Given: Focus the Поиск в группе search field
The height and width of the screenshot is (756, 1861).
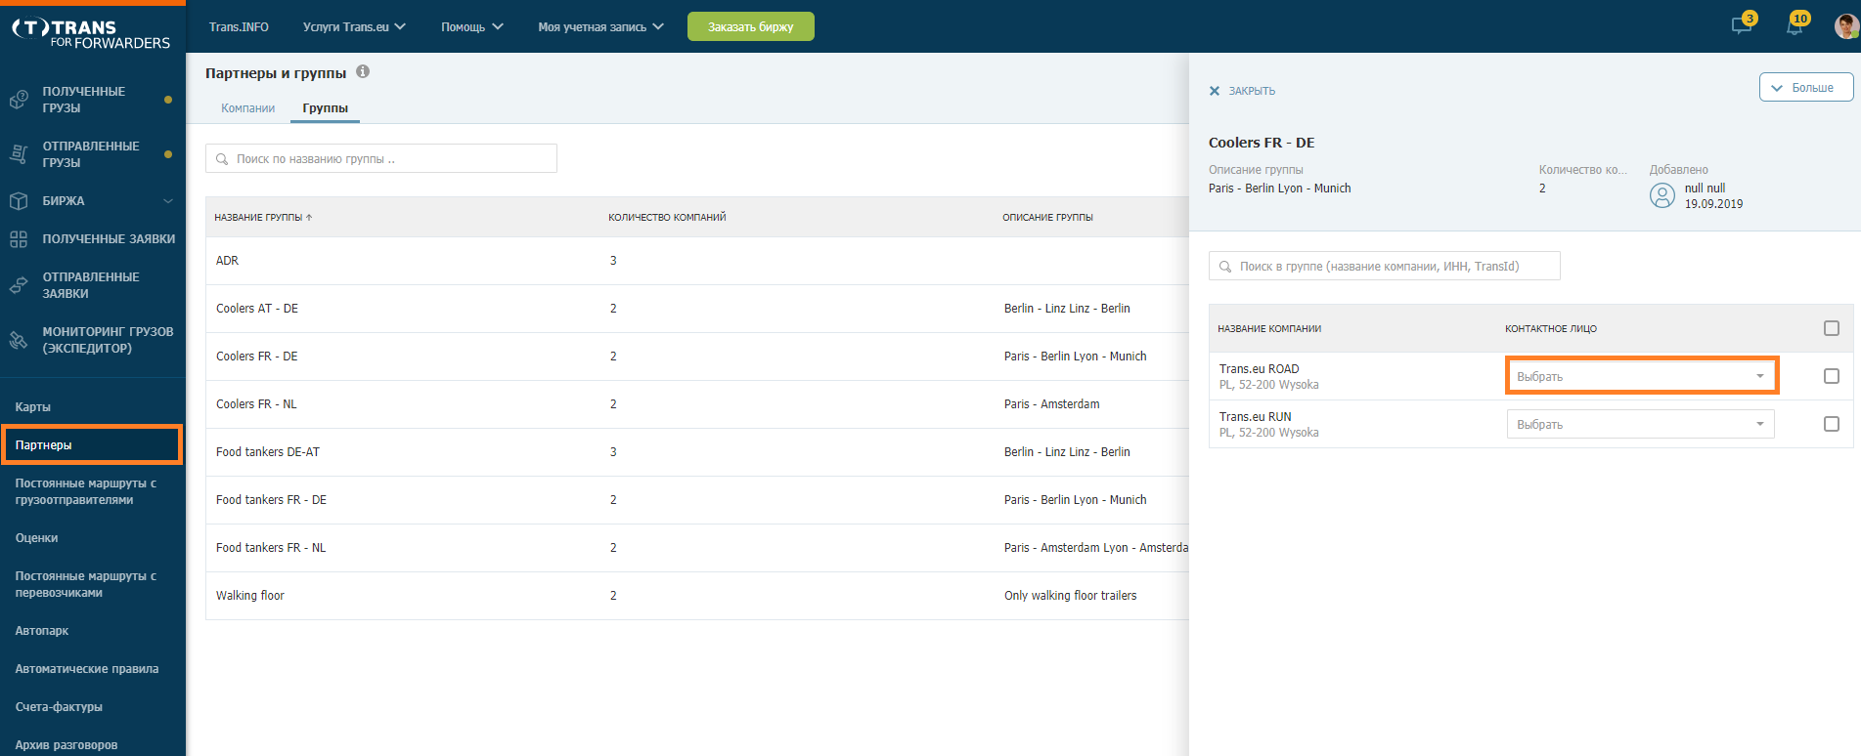Looking at the screenshot, I should tap(1385, 266).
